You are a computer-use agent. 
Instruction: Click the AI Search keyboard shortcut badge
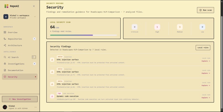(34, 57)
